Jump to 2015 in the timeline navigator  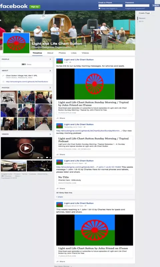(141, 21)
